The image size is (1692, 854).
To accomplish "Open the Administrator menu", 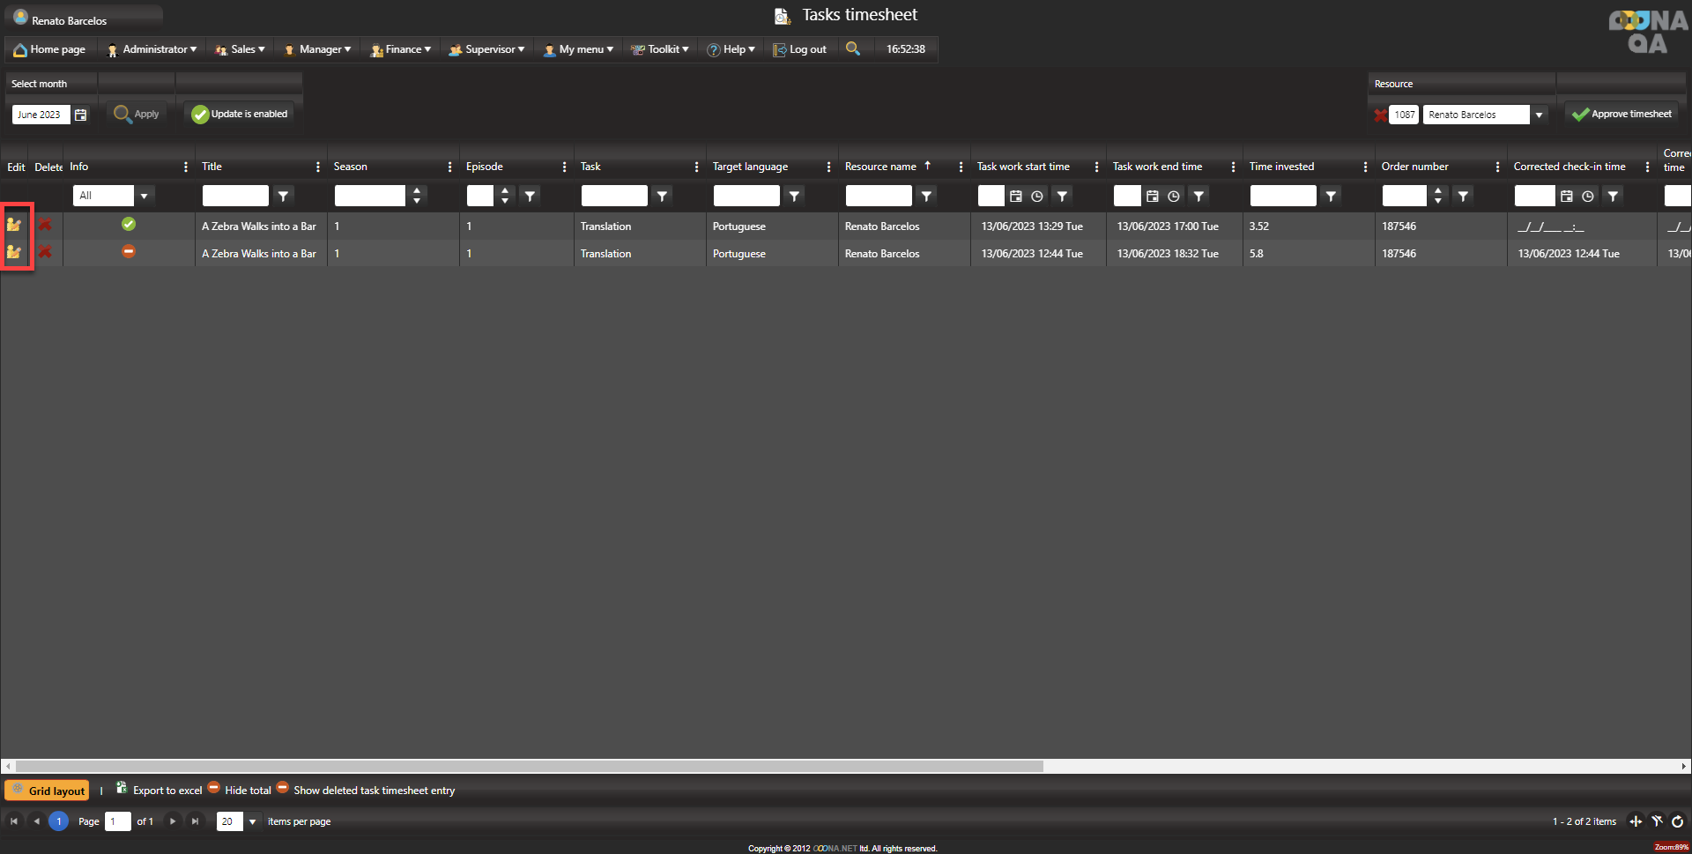I will tap(152, 49).
